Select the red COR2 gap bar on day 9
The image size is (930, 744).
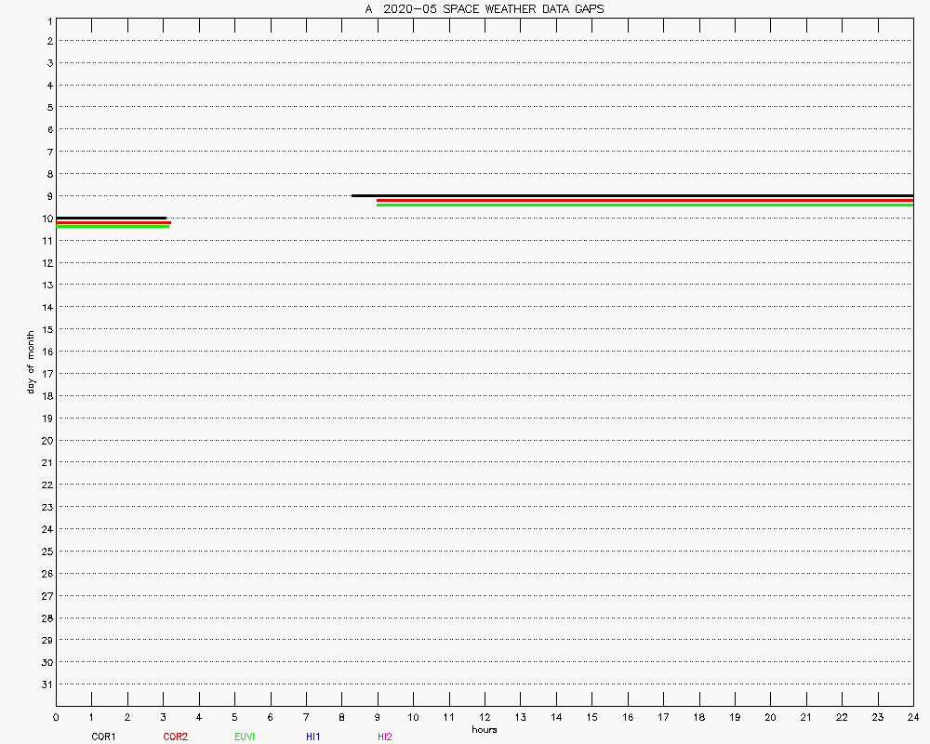point(644,200)
